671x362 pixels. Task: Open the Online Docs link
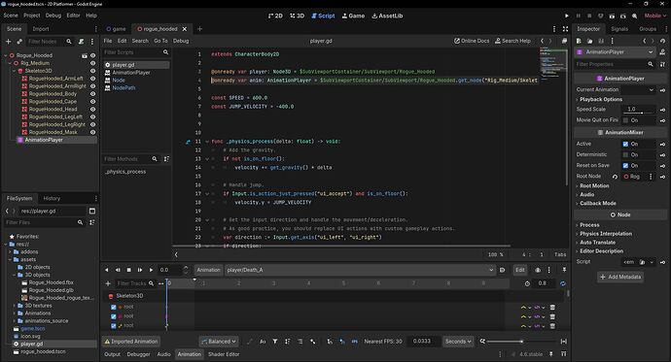point(472,41)
